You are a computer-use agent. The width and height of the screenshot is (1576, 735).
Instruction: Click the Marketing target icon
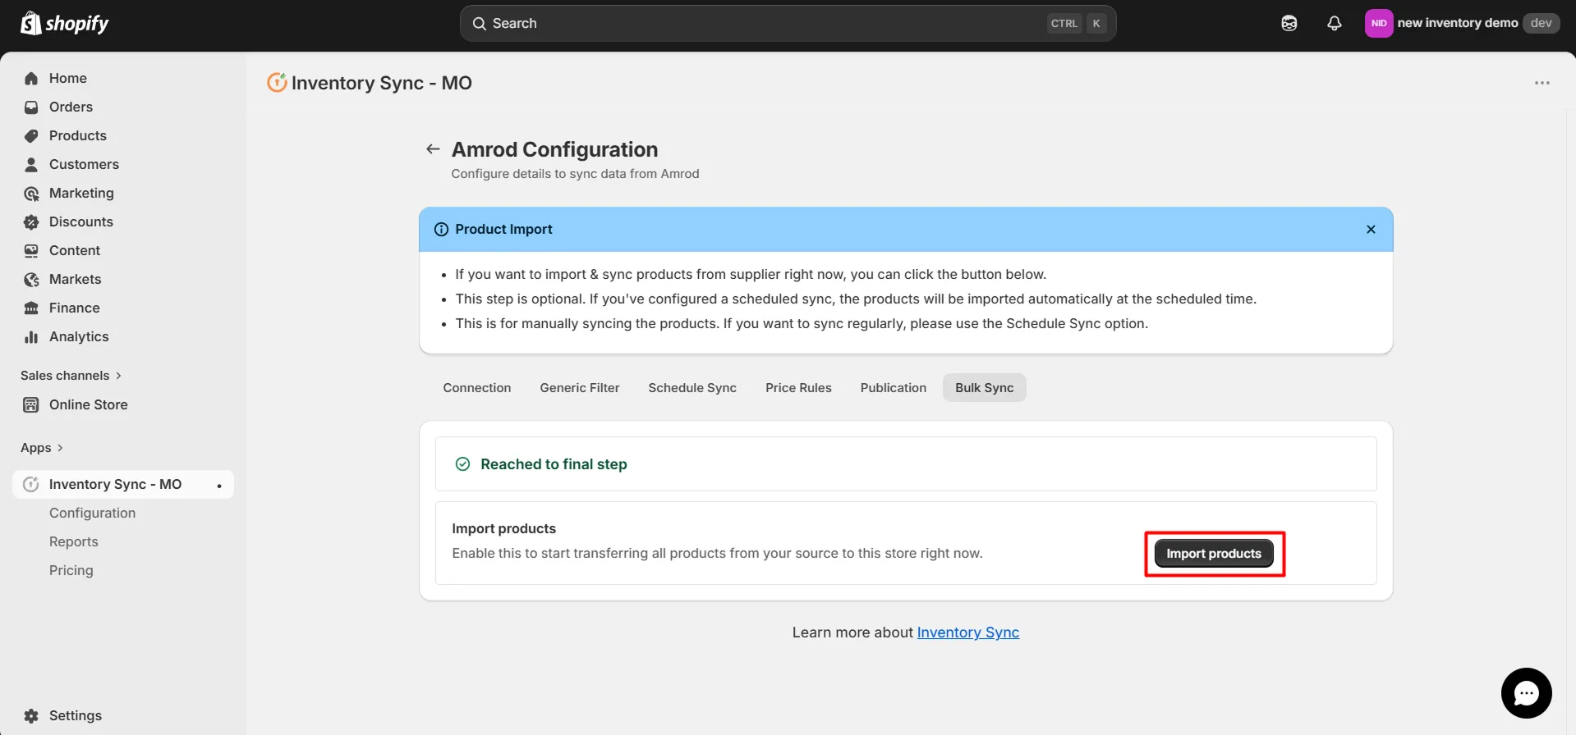pos(31,194)
